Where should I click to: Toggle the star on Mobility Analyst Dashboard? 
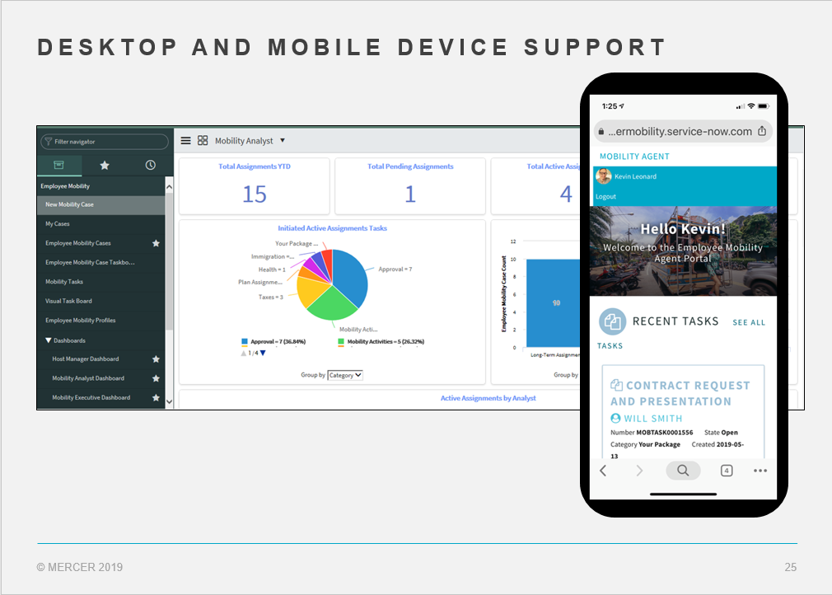coord(156,378)
